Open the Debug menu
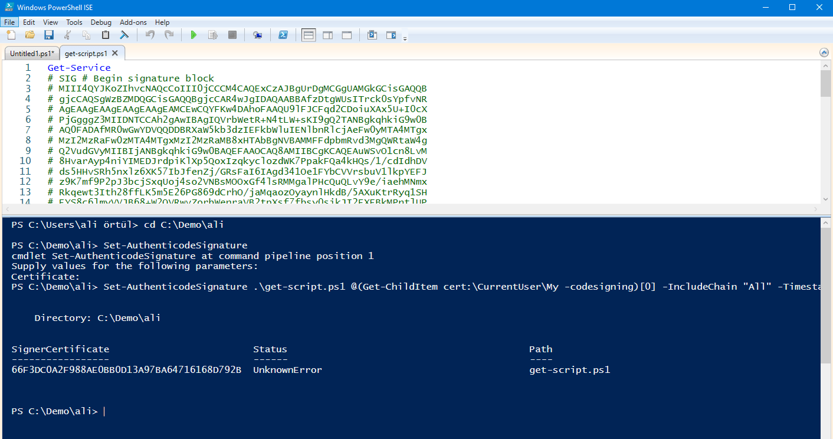 click(x=101, y=22)
